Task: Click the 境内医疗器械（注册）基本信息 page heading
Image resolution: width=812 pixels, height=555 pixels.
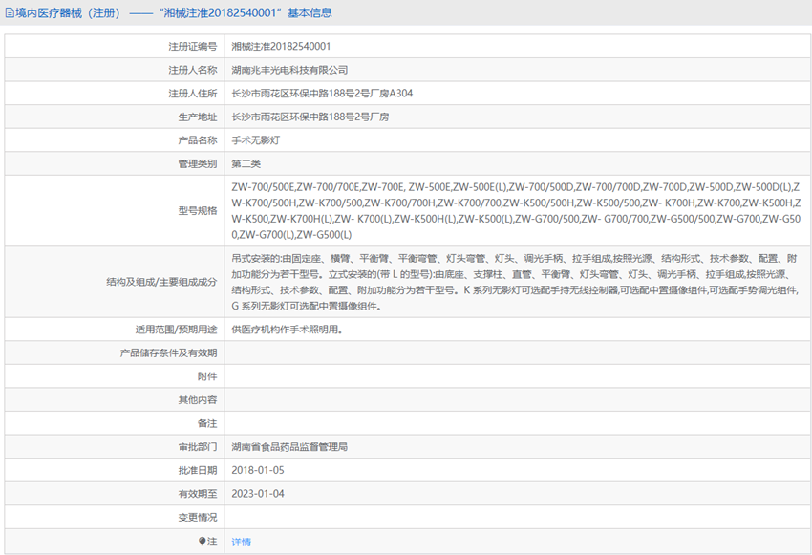Action: point(172,13)
